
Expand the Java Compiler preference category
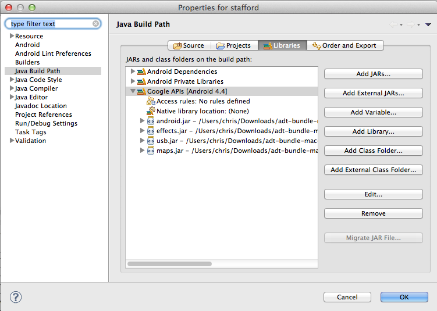[x=12, y=88]
